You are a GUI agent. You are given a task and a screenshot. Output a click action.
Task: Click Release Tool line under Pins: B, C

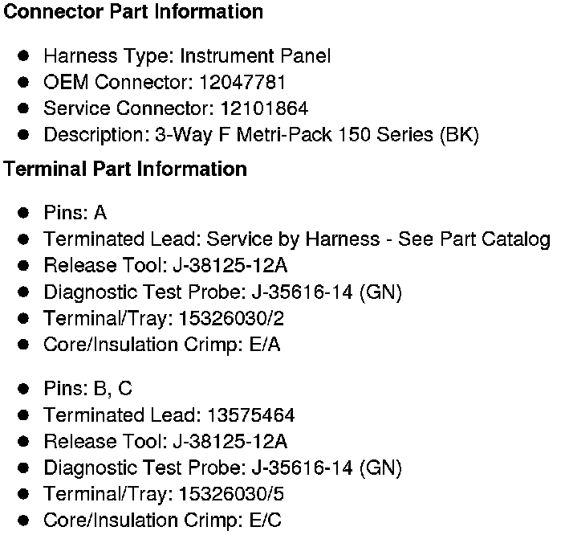coord(165,441)
